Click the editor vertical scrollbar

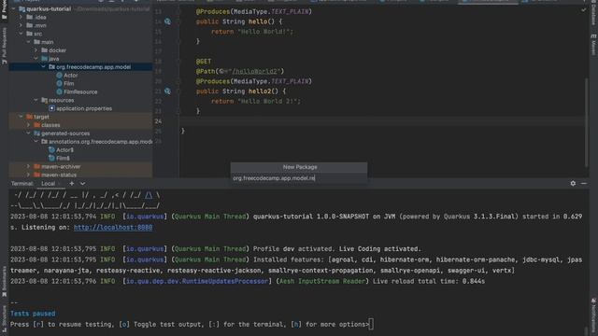pyautogui.click(x=587, y=122)
